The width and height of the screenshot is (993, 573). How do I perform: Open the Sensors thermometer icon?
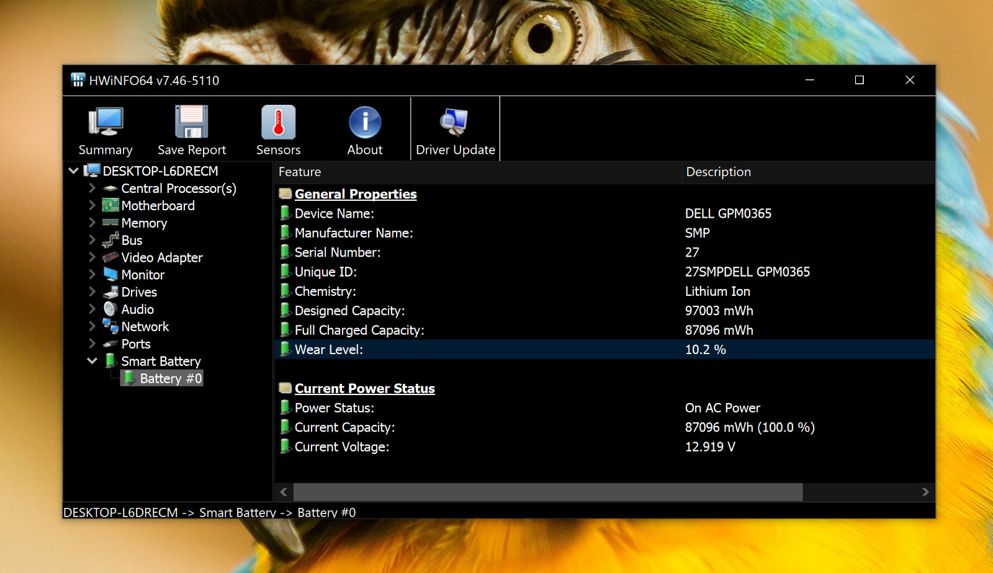click(x=278, y=122)
